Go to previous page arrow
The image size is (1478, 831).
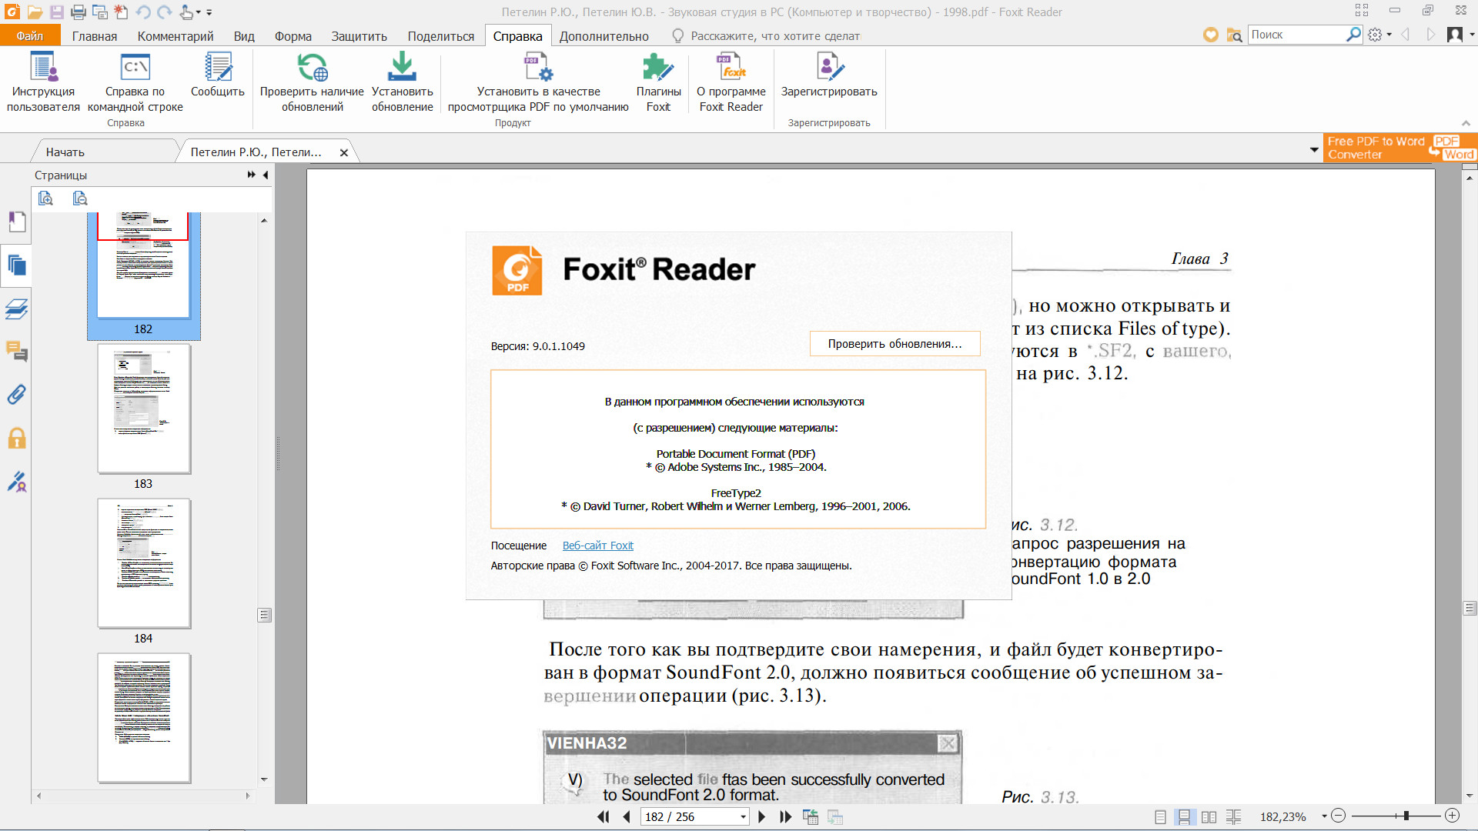627,816
